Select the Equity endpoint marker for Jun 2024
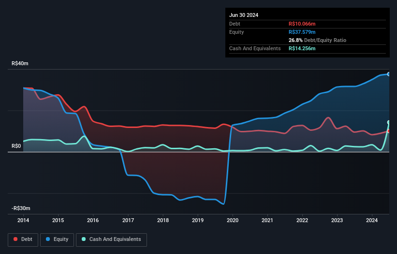This screenshot has height=254, width=397. click(x=389, y=74)
